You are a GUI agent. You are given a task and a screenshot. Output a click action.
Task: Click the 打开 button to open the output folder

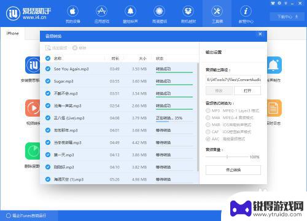point(247,91)
